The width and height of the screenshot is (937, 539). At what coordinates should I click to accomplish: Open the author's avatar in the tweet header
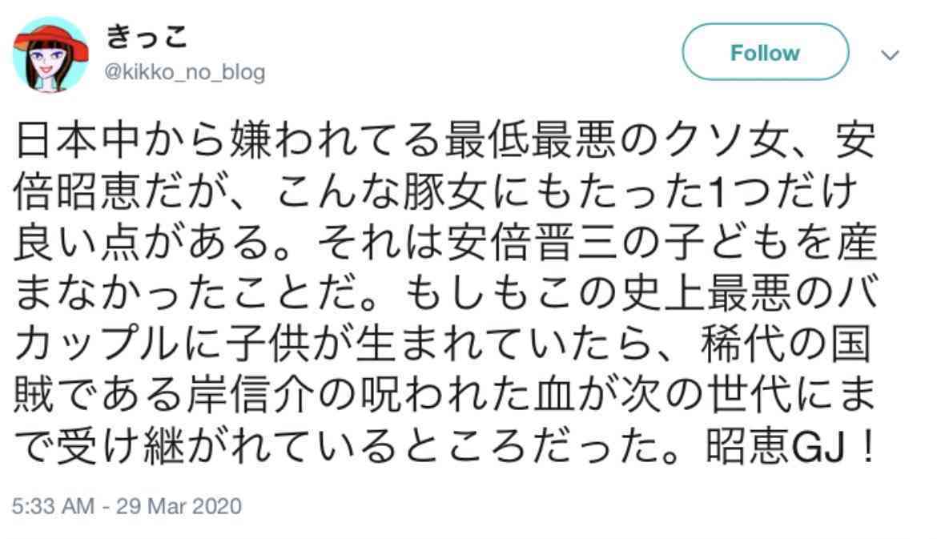click(50, 54)
